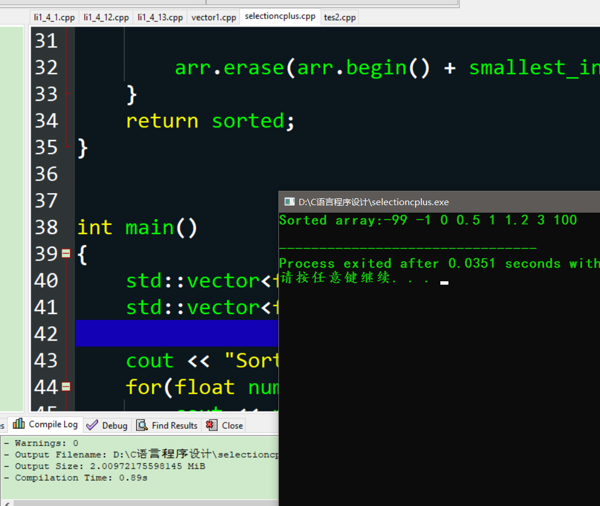
Task: Click the Find Results magnifier icon
Action: (x=142, y=425)
